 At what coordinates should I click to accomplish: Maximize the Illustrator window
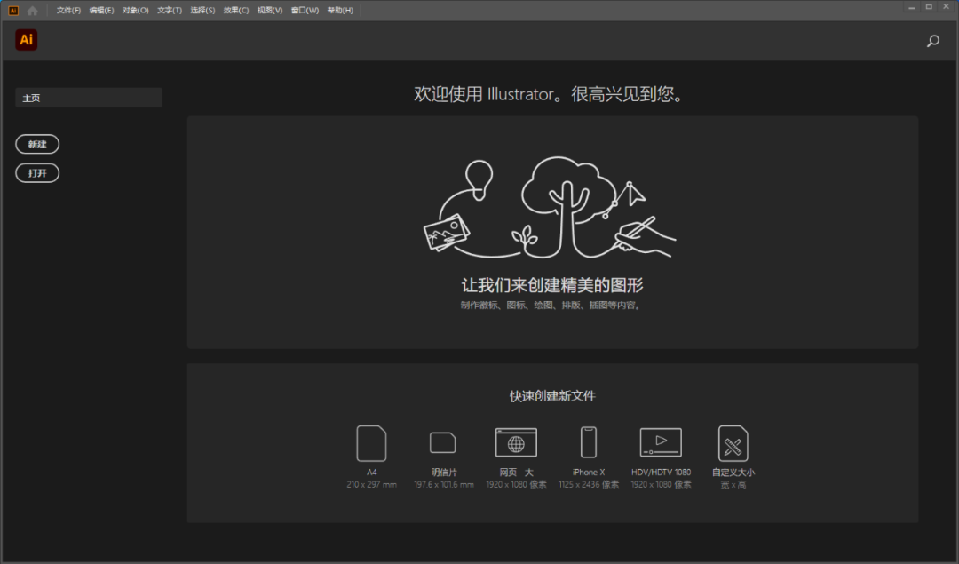point(929,7)
